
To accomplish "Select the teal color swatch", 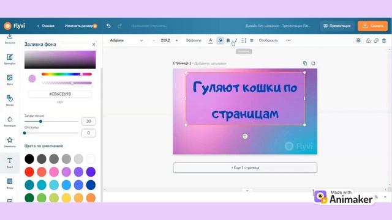I will coord(29,185).
